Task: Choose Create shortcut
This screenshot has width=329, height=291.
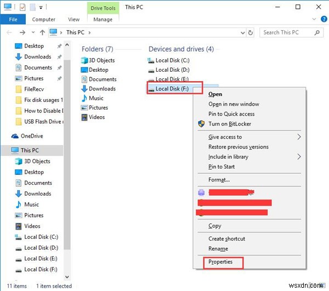Action: (x=226, y=239)
